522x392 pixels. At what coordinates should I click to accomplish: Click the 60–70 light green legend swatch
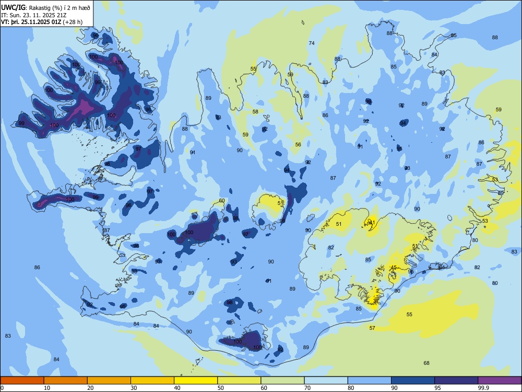(282, 381)
